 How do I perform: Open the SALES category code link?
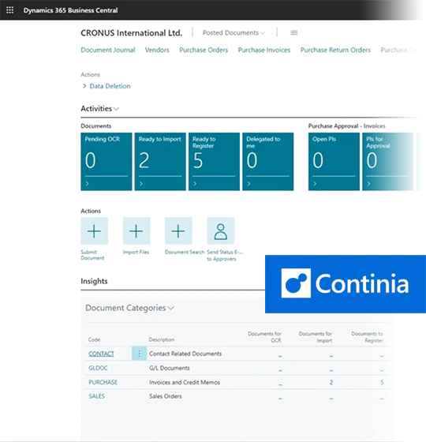coord(96,396)
